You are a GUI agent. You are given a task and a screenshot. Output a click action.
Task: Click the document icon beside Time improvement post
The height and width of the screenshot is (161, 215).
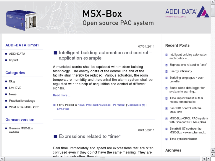coord(166,98)
